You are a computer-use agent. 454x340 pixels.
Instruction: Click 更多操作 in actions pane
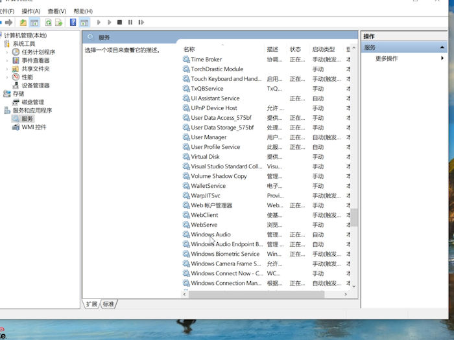[x=387, y=58]
